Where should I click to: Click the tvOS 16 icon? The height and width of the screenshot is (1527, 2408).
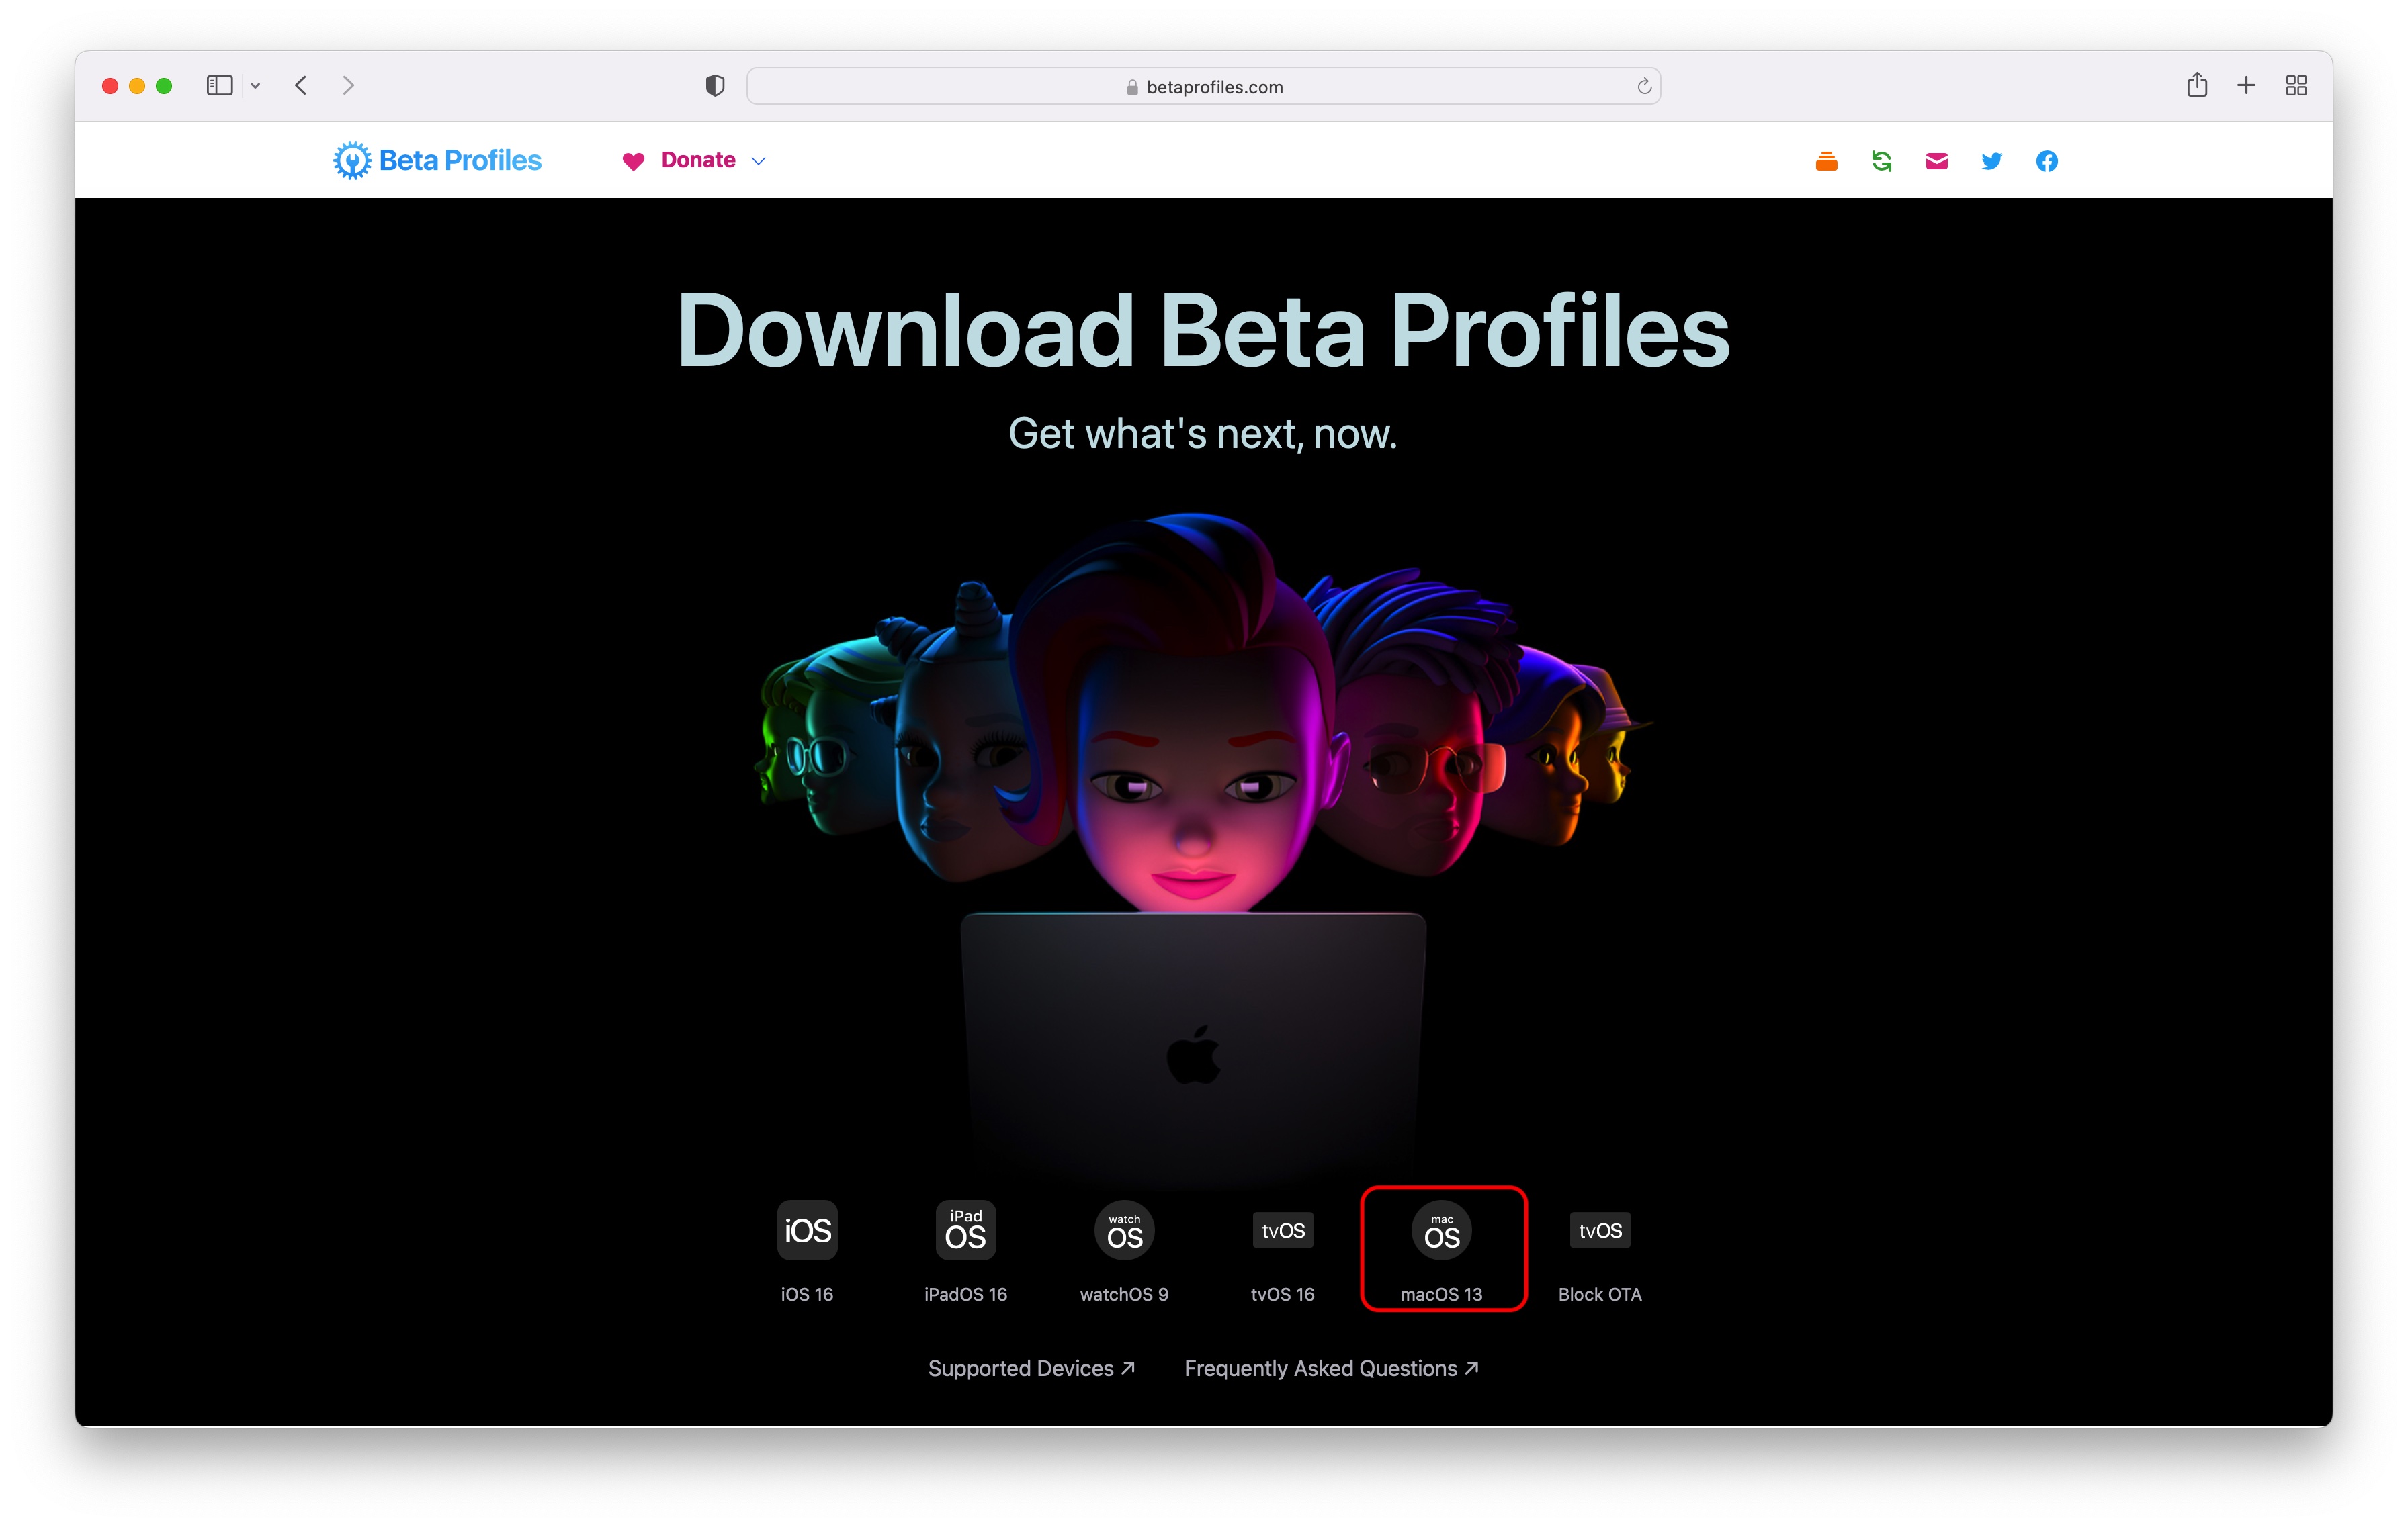(x=1282, y=1230)
